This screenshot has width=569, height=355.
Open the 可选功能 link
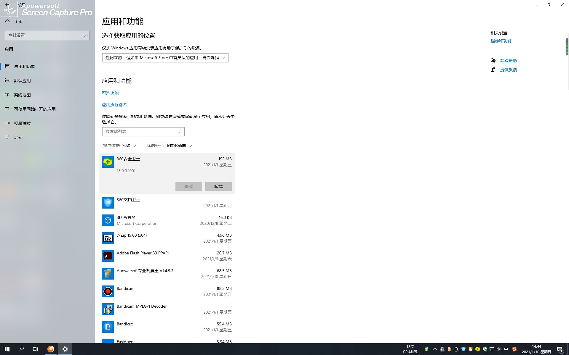point(110,93)
